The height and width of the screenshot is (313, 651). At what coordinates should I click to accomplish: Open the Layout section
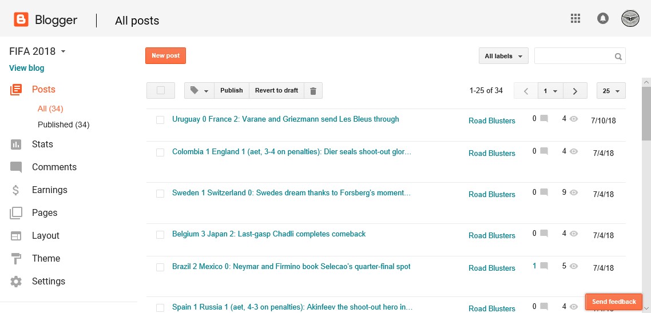(x=46, y=235)
